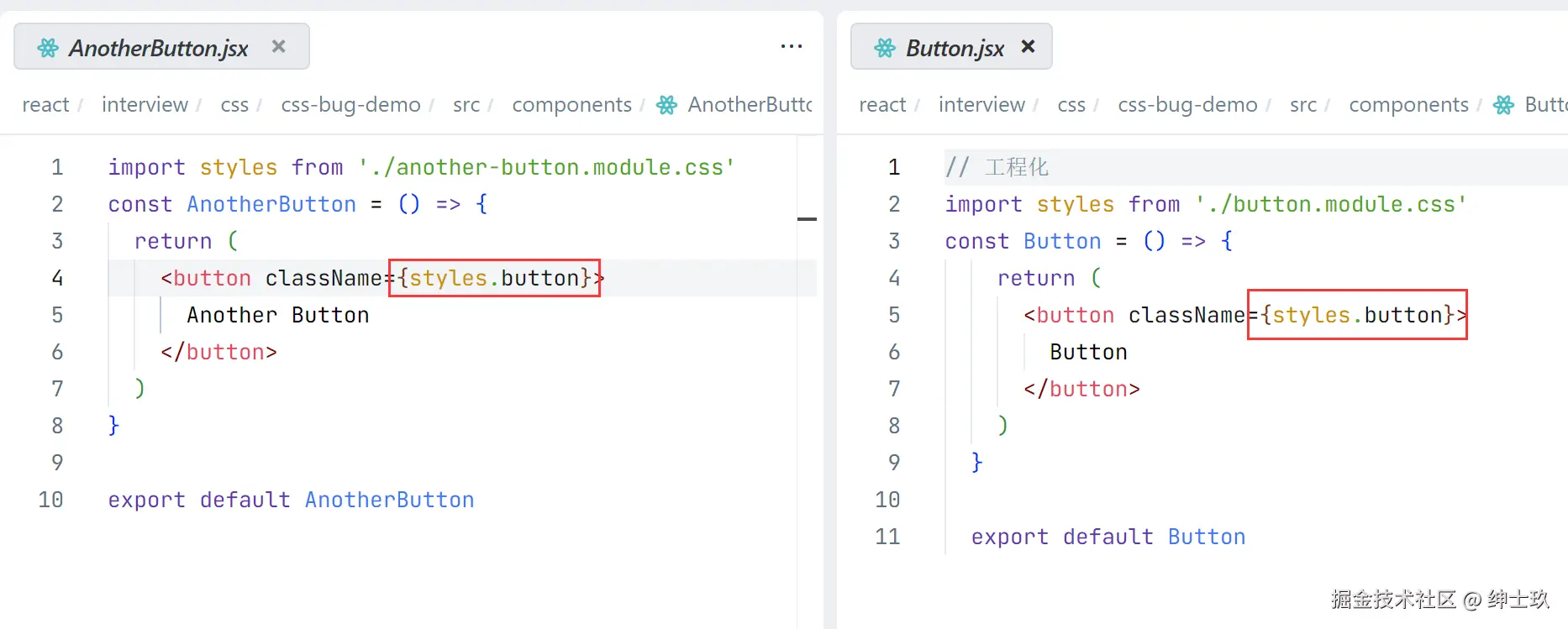
Task: Click closing </button> tag in right editor
Action: [1081, 389]
